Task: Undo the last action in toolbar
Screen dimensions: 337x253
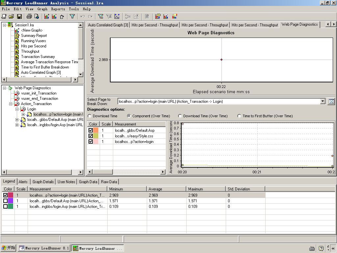Action: 83,16
